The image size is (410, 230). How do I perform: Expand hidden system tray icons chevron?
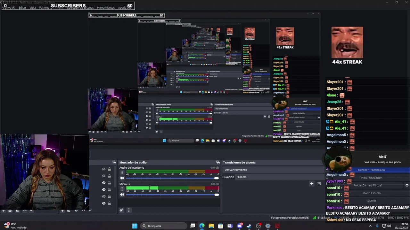point(370,226)
